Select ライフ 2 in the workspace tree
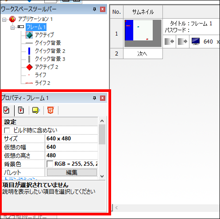The height and width of the screenshot is (219, 220). 42,83
